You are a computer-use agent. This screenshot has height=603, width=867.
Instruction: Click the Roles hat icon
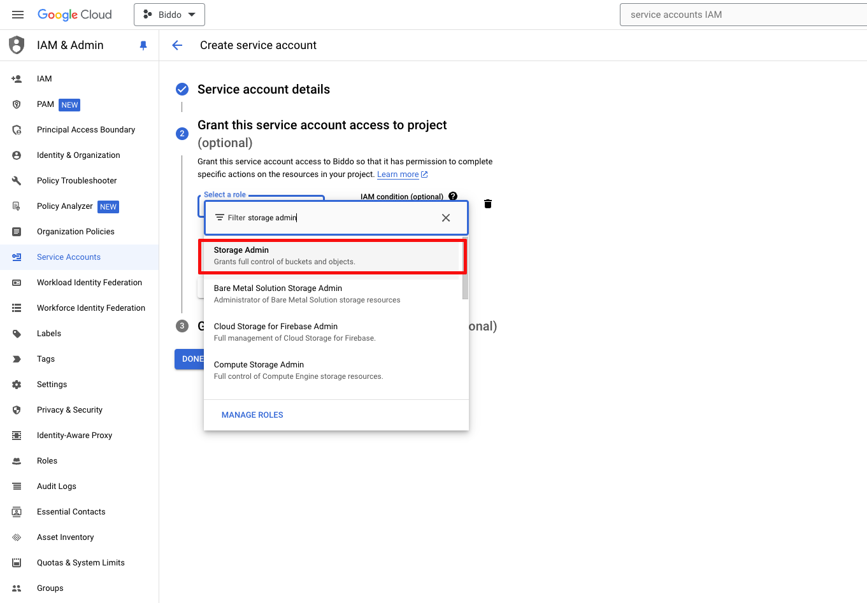tap(17, 461)
